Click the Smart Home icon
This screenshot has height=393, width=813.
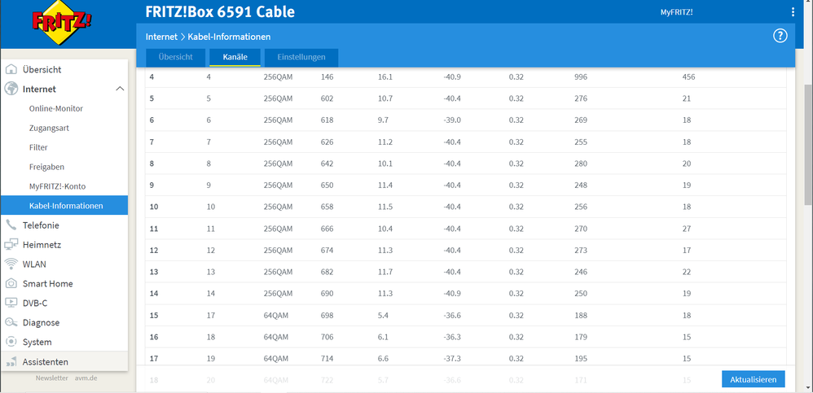(x=11, y=284)
